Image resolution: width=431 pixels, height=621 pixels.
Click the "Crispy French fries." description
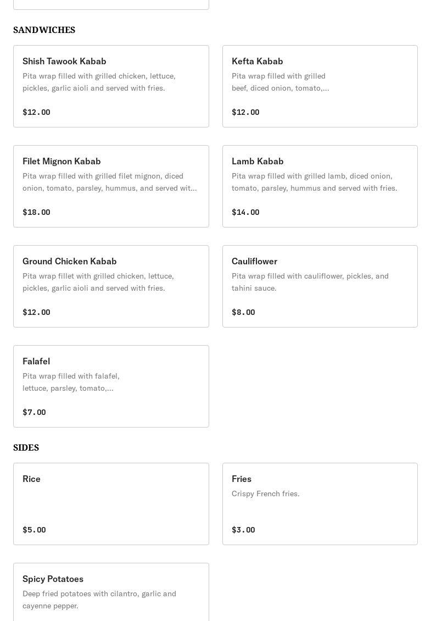pyautogui.click(x=266, y=494)
